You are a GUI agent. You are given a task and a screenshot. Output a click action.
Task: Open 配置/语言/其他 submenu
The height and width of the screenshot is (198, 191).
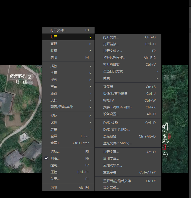pyautogui.click(x=68, y=107)
